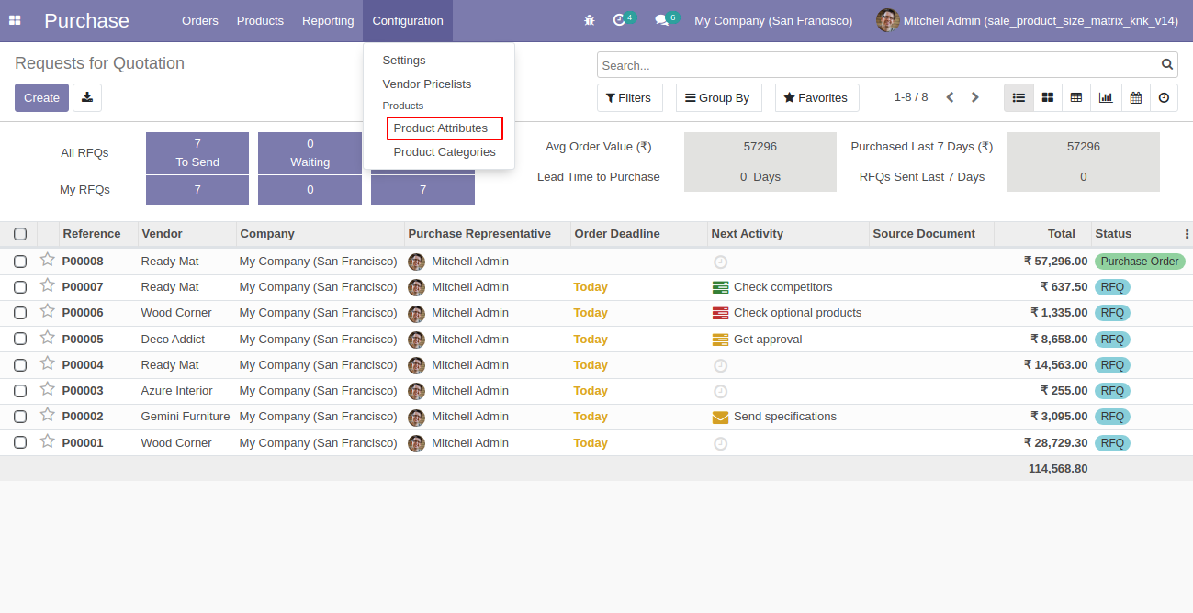Open the activities clock icon in navbar
This screenshot has height=613, width=1193.
pos(620,20)
